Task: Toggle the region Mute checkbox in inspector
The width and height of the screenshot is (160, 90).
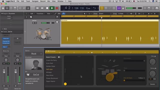Action: pyautogui.click(x=12, y=16)
